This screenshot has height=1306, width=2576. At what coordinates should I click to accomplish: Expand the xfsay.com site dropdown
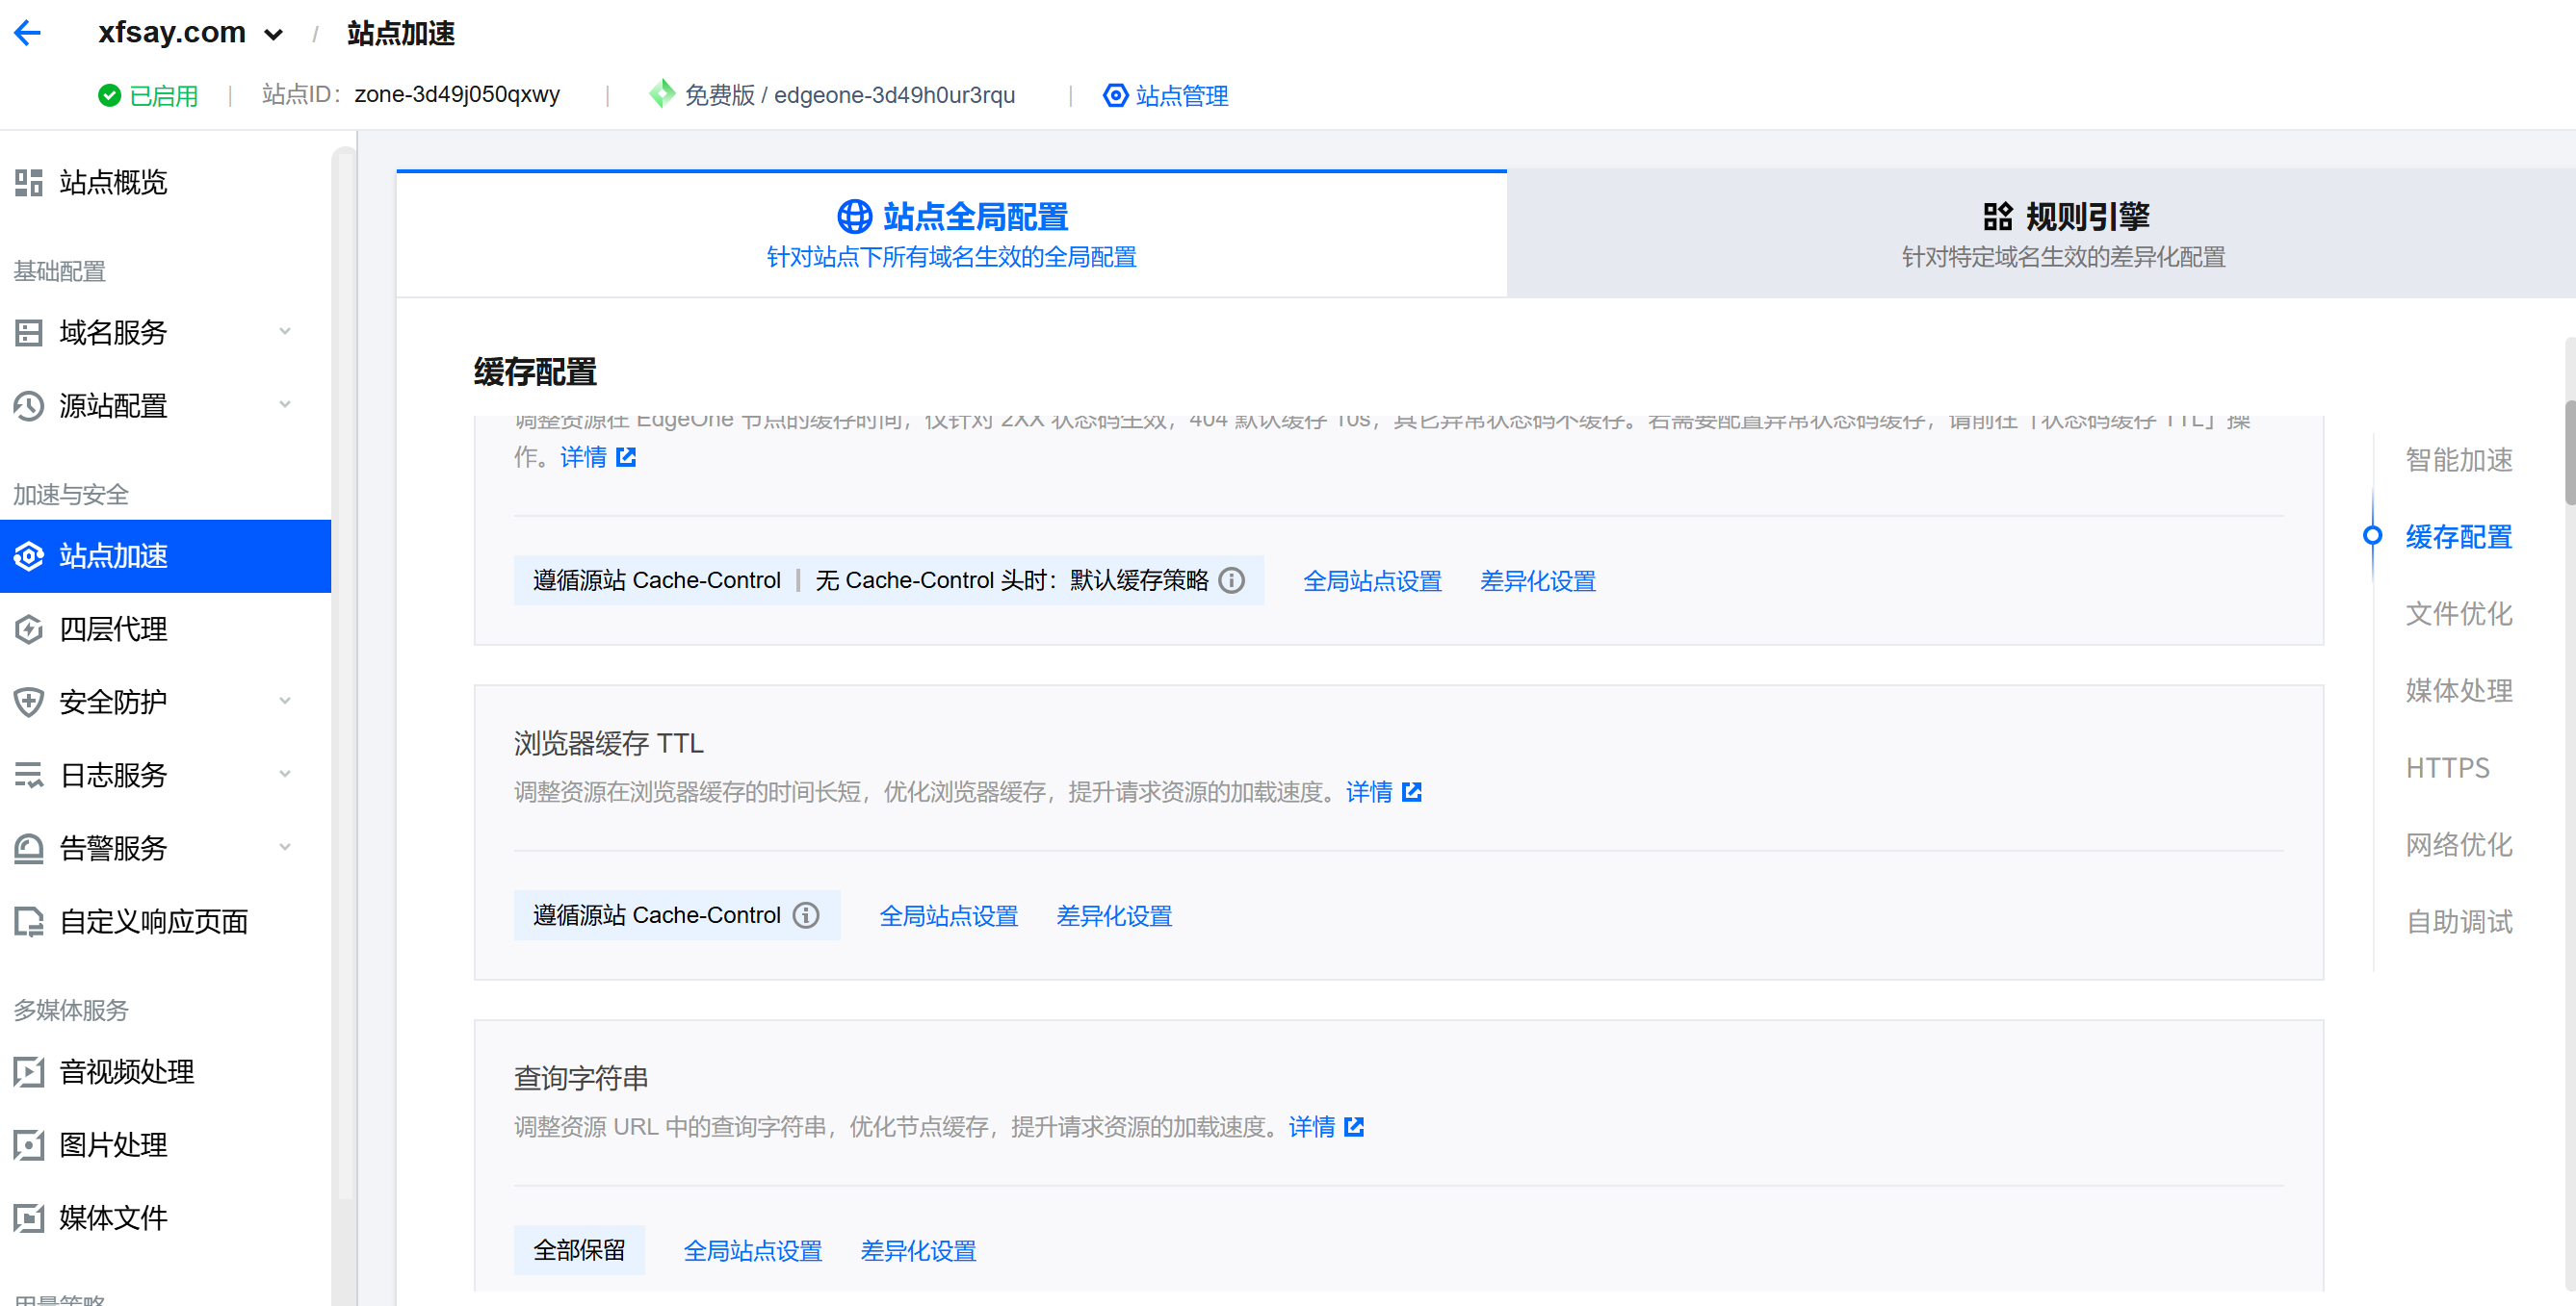click(273, 35)
